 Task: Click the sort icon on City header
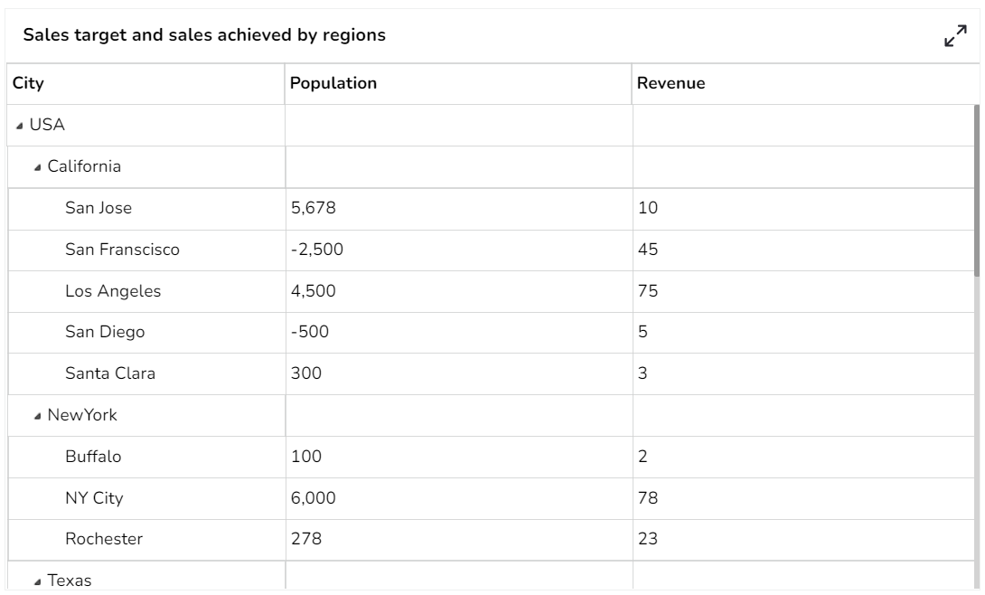26,82
